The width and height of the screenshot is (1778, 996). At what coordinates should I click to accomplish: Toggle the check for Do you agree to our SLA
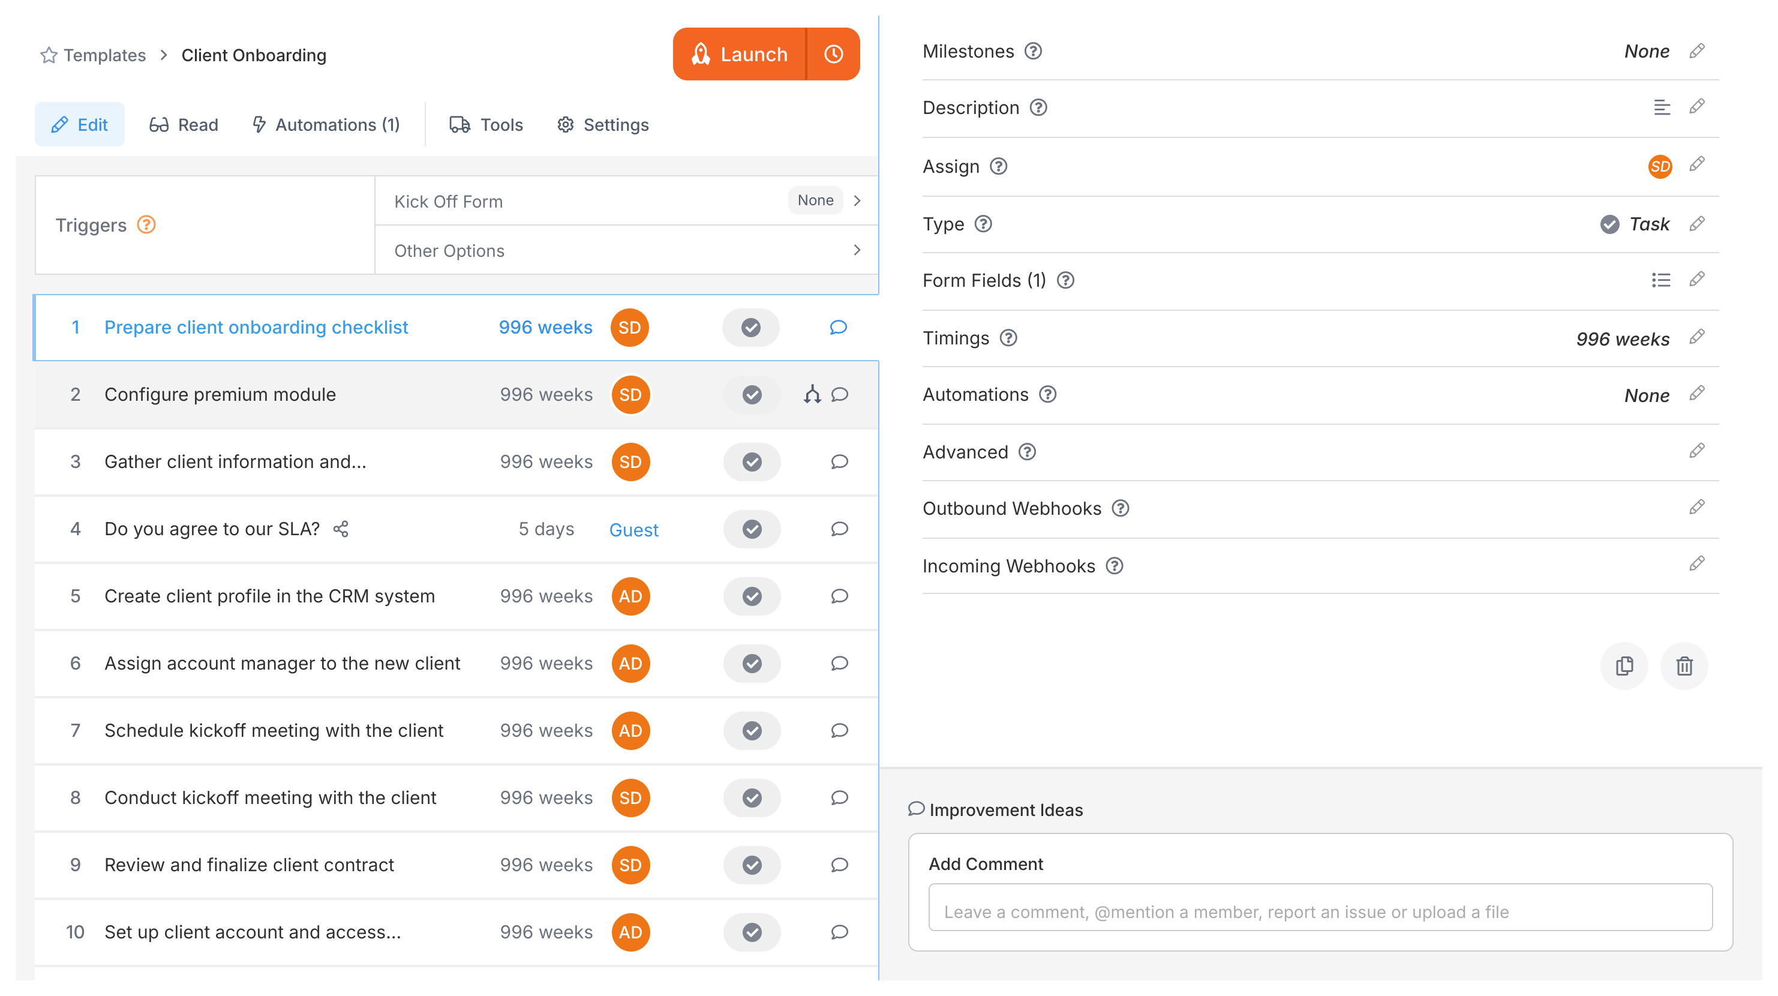[752, 529]
